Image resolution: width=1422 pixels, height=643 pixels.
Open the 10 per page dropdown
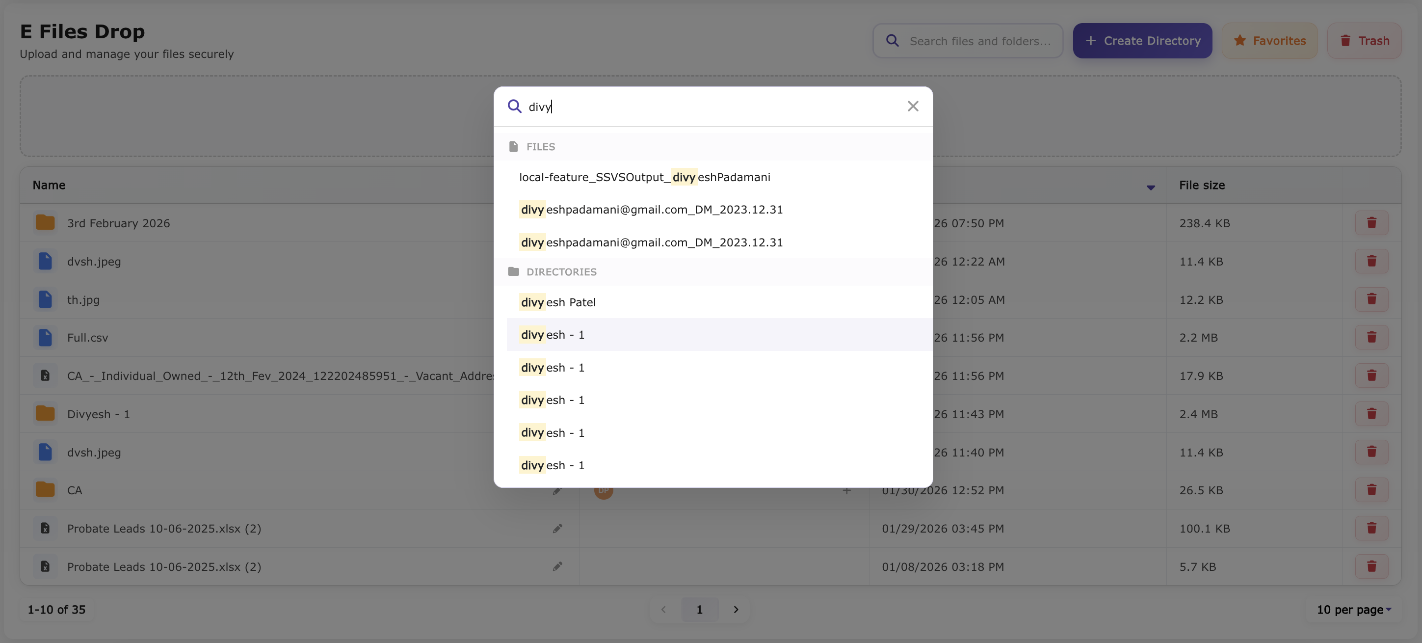tap(1352, 609)
